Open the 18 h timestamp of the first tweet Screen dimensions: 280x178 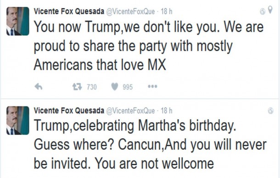click(x=167, y=11)
